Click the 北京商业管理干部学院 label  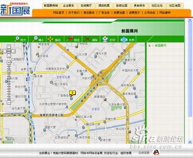(x=53, y=104)
